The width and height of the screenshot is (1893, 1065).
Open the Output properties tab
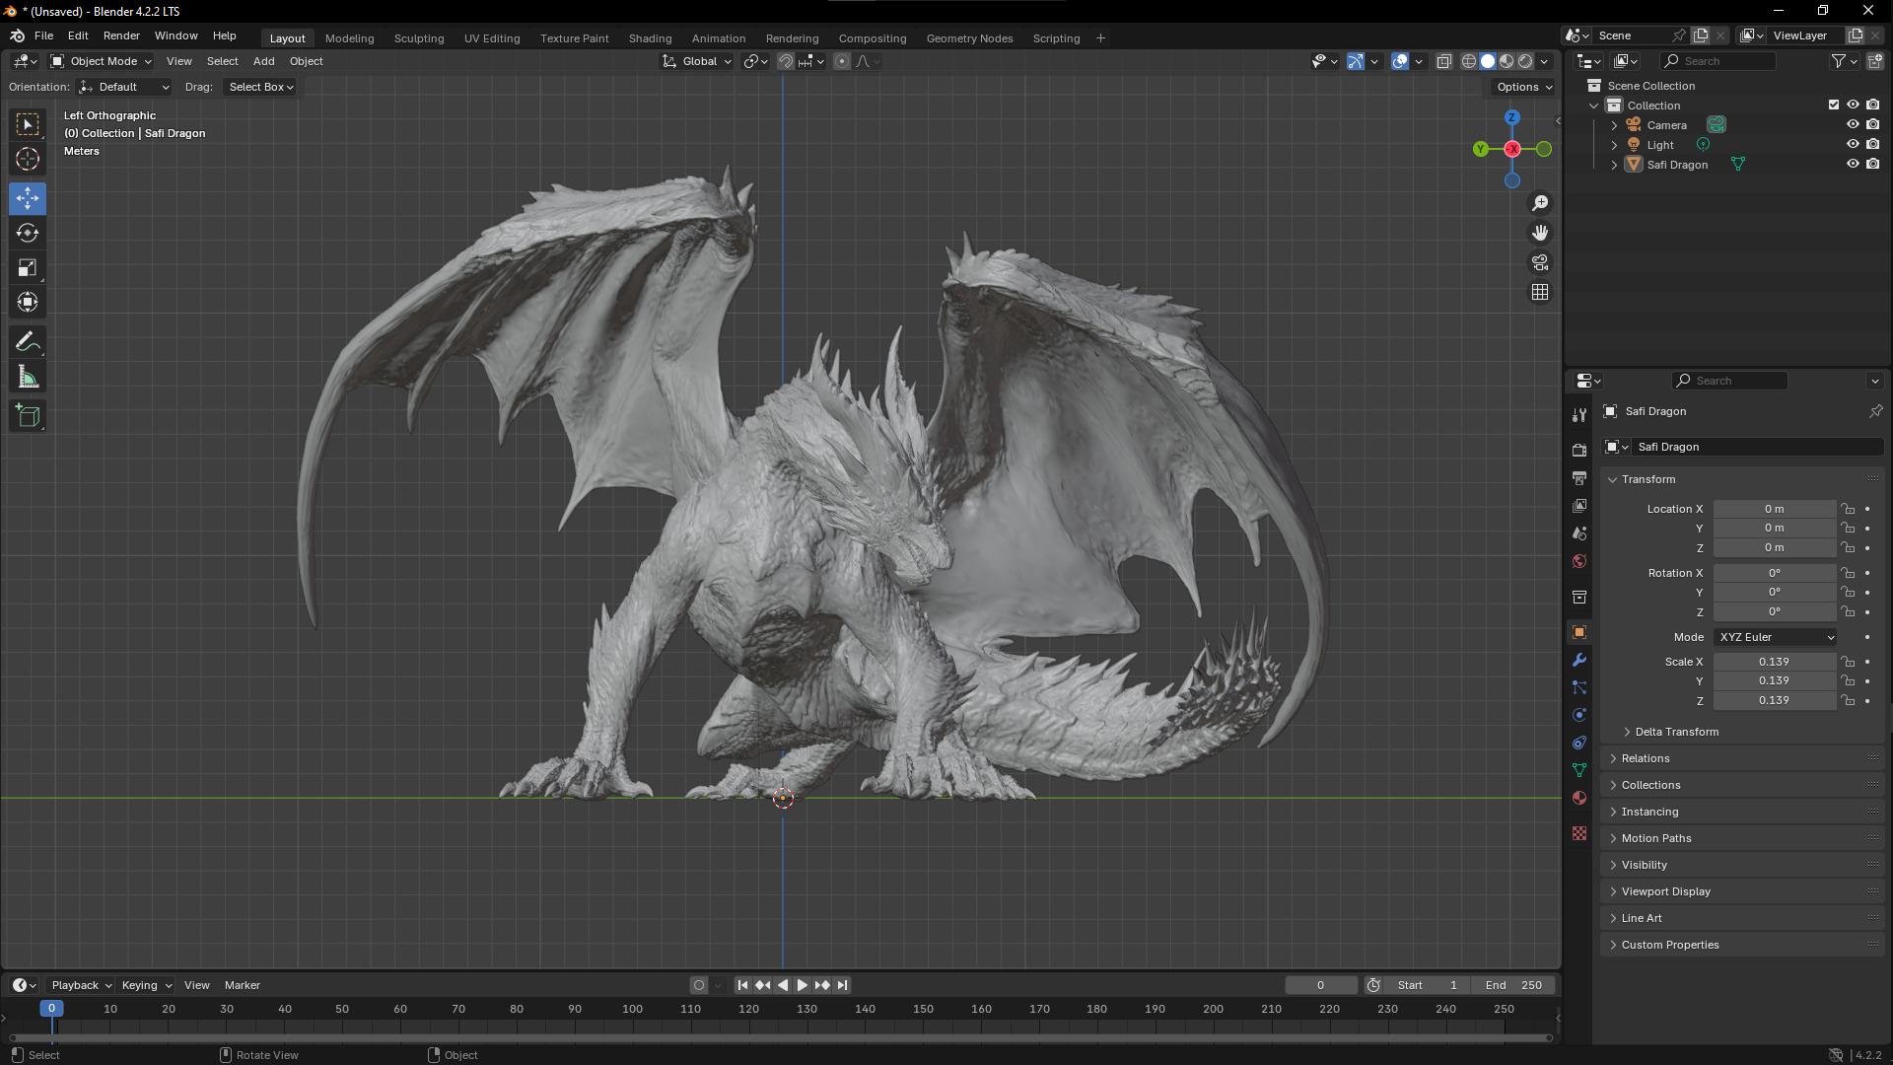coord(1579,477)
